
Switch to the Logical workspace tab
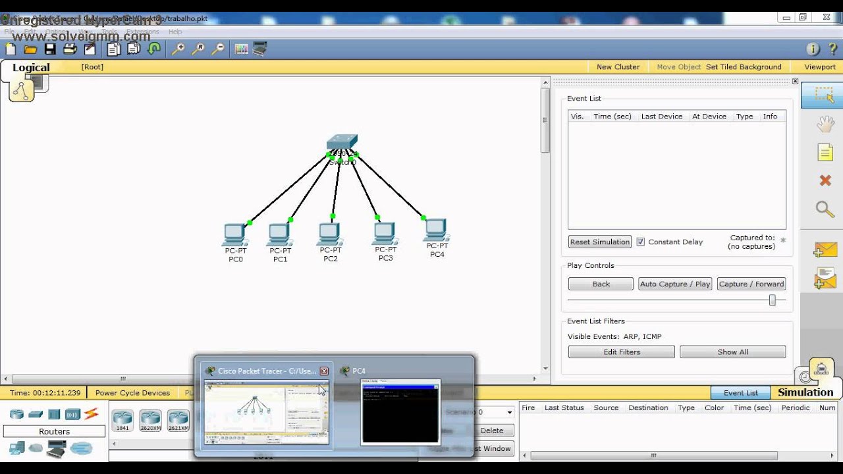tap(31, 67)
